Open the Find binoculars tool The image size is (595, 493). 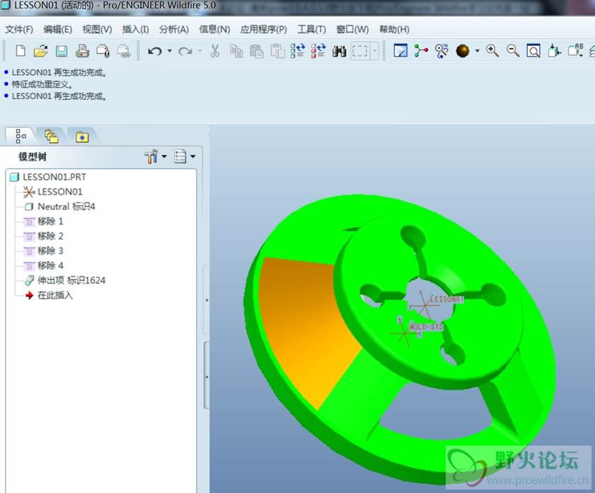pyautogui.click(x=339, y=51)
